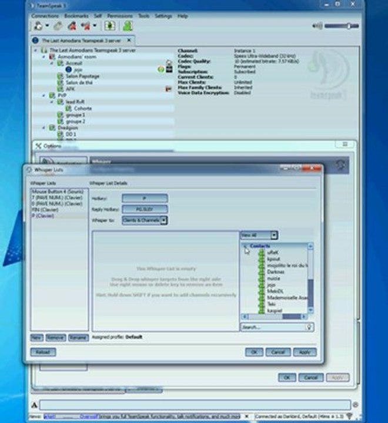The height and width of the screenshot is (423, 388).
Task: Open the Bookmarks menu
Action: (76, 16)
